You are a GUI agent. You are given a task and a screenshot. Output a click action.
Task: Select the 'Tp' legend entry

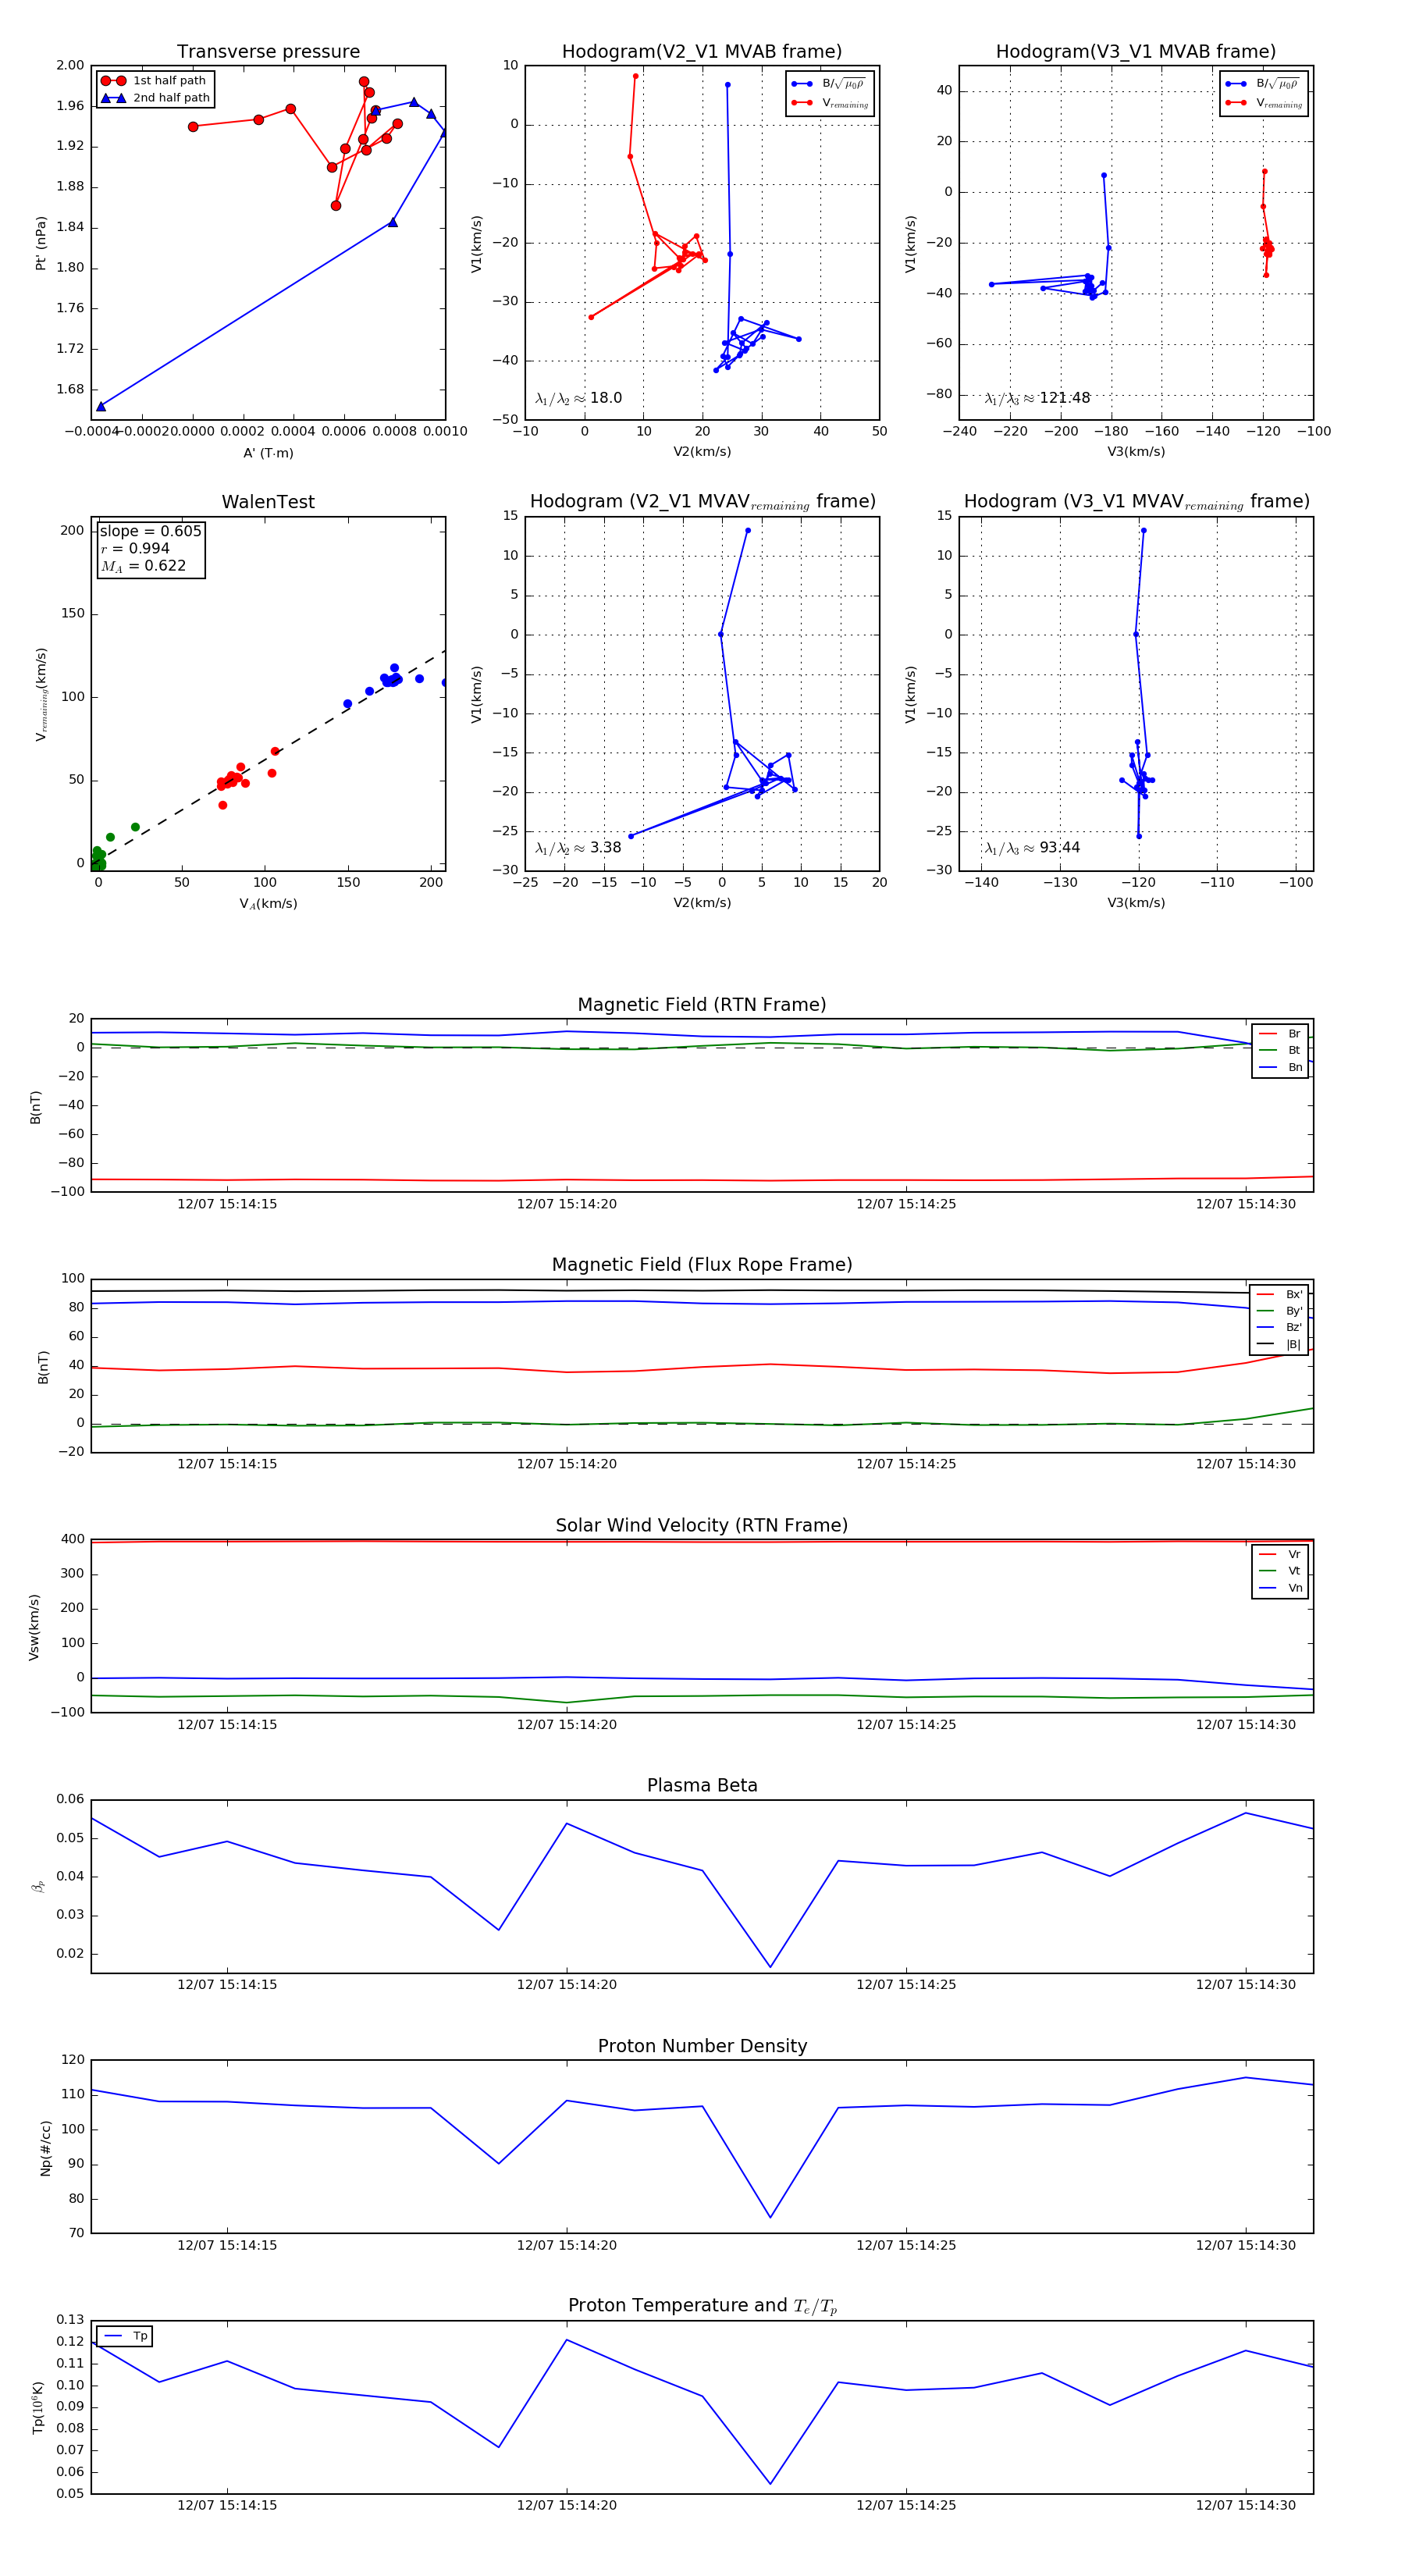coord(126,2337)
